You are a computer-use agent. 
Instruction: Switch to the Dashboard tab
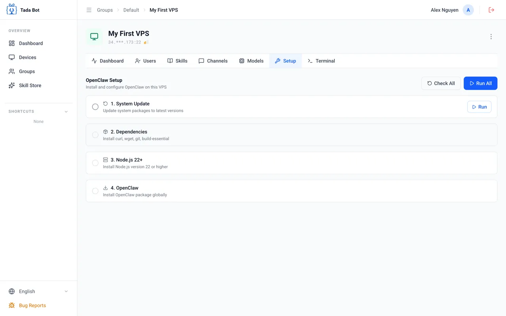pos(108,61)
